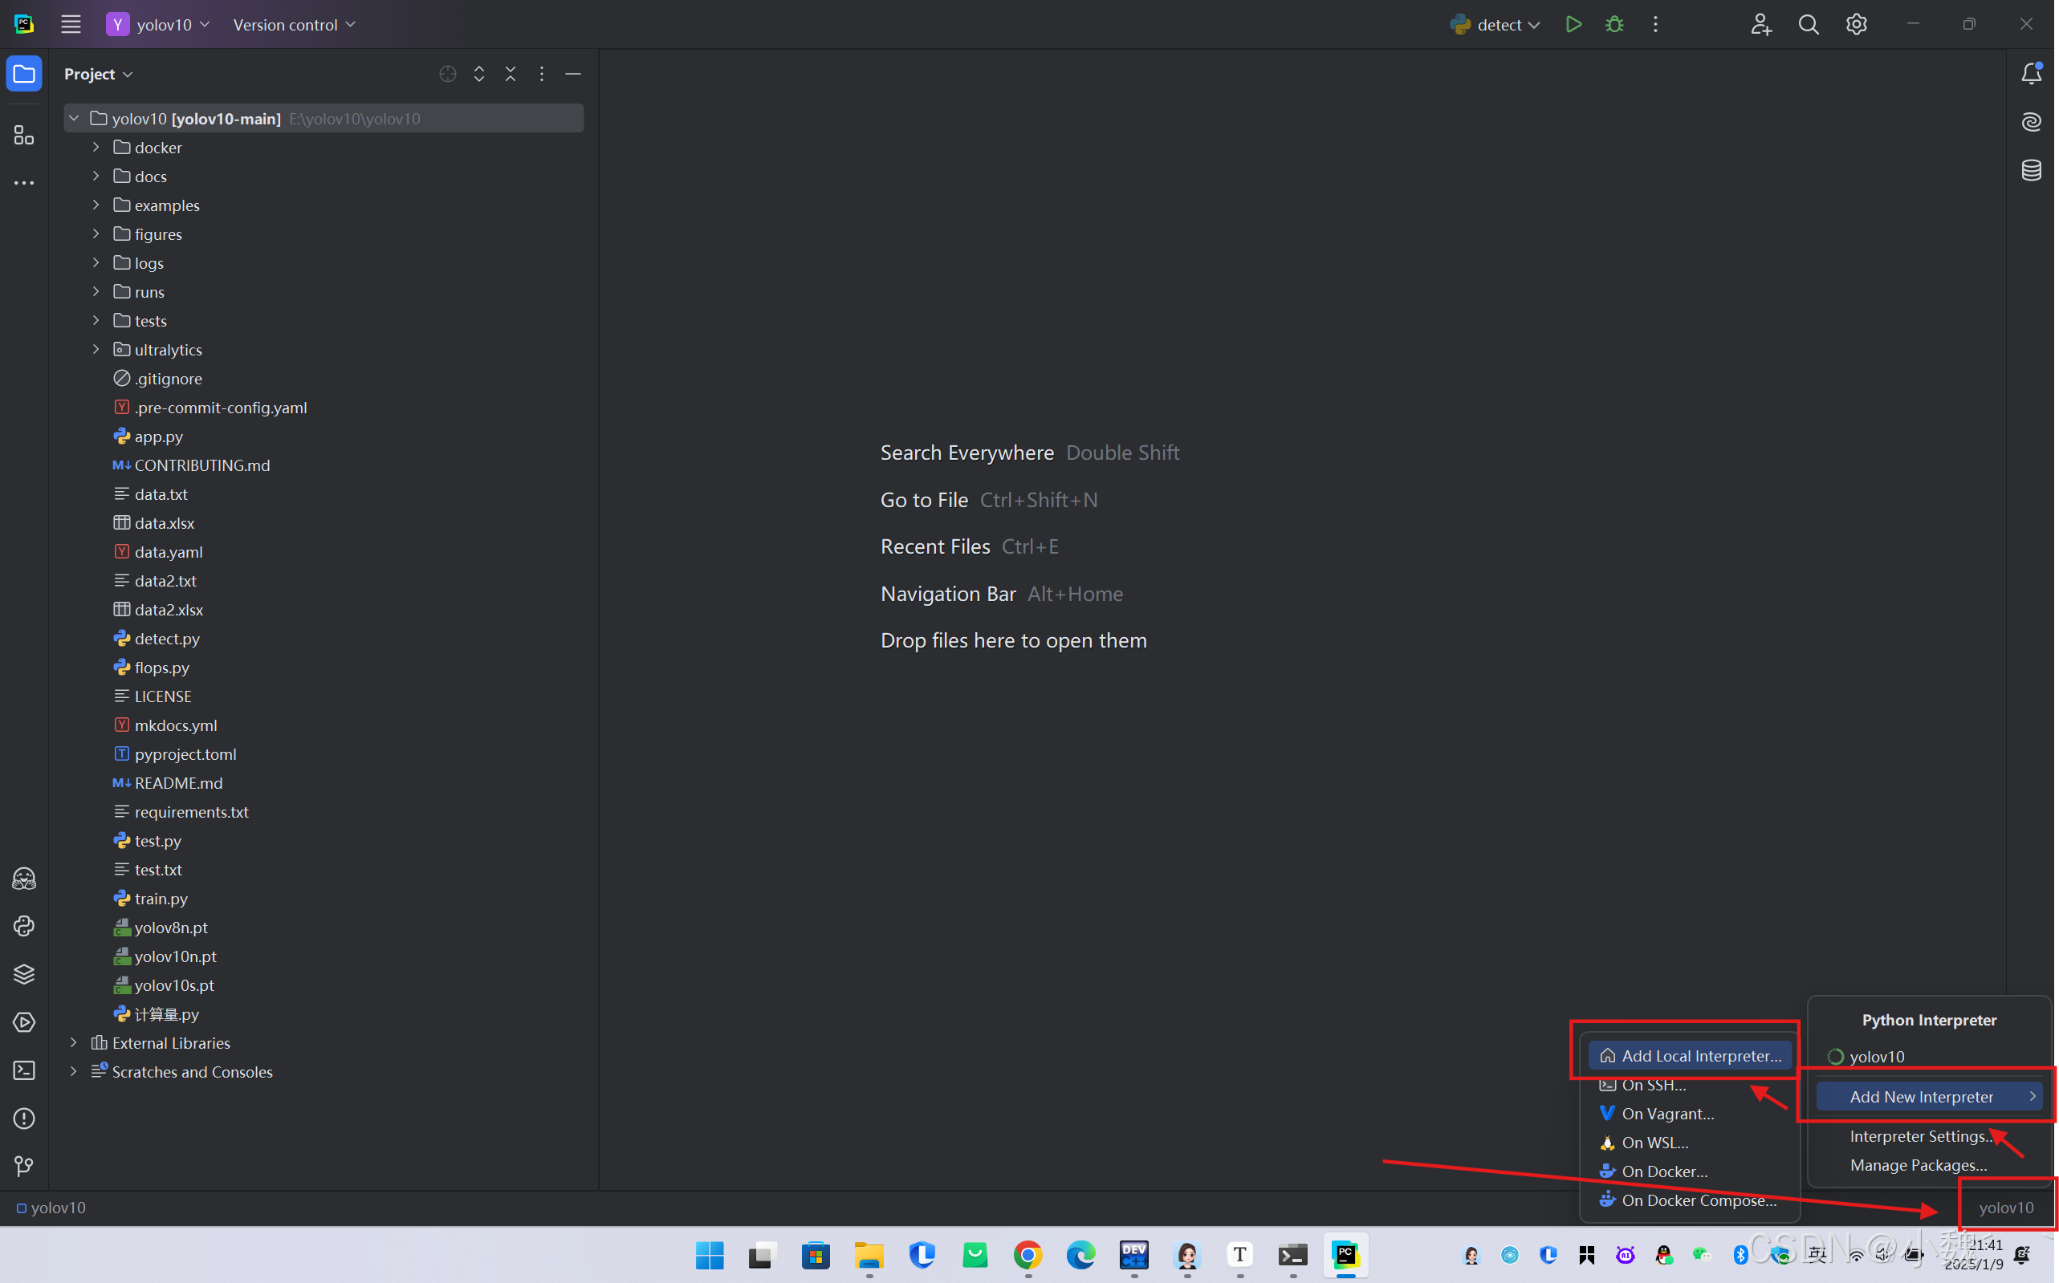
Task: Open the Database tool window
Action: [x=2032, y=170]
